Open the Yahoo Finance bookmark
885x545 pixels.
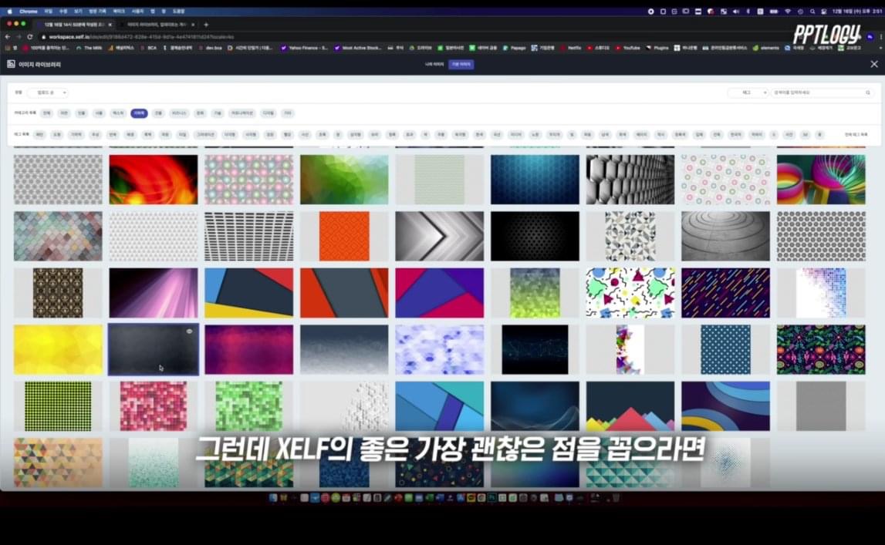point(304,49)
